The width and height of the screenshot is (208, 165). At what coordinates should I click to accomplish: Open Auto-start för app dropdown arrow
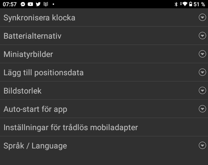click(202, 109)
